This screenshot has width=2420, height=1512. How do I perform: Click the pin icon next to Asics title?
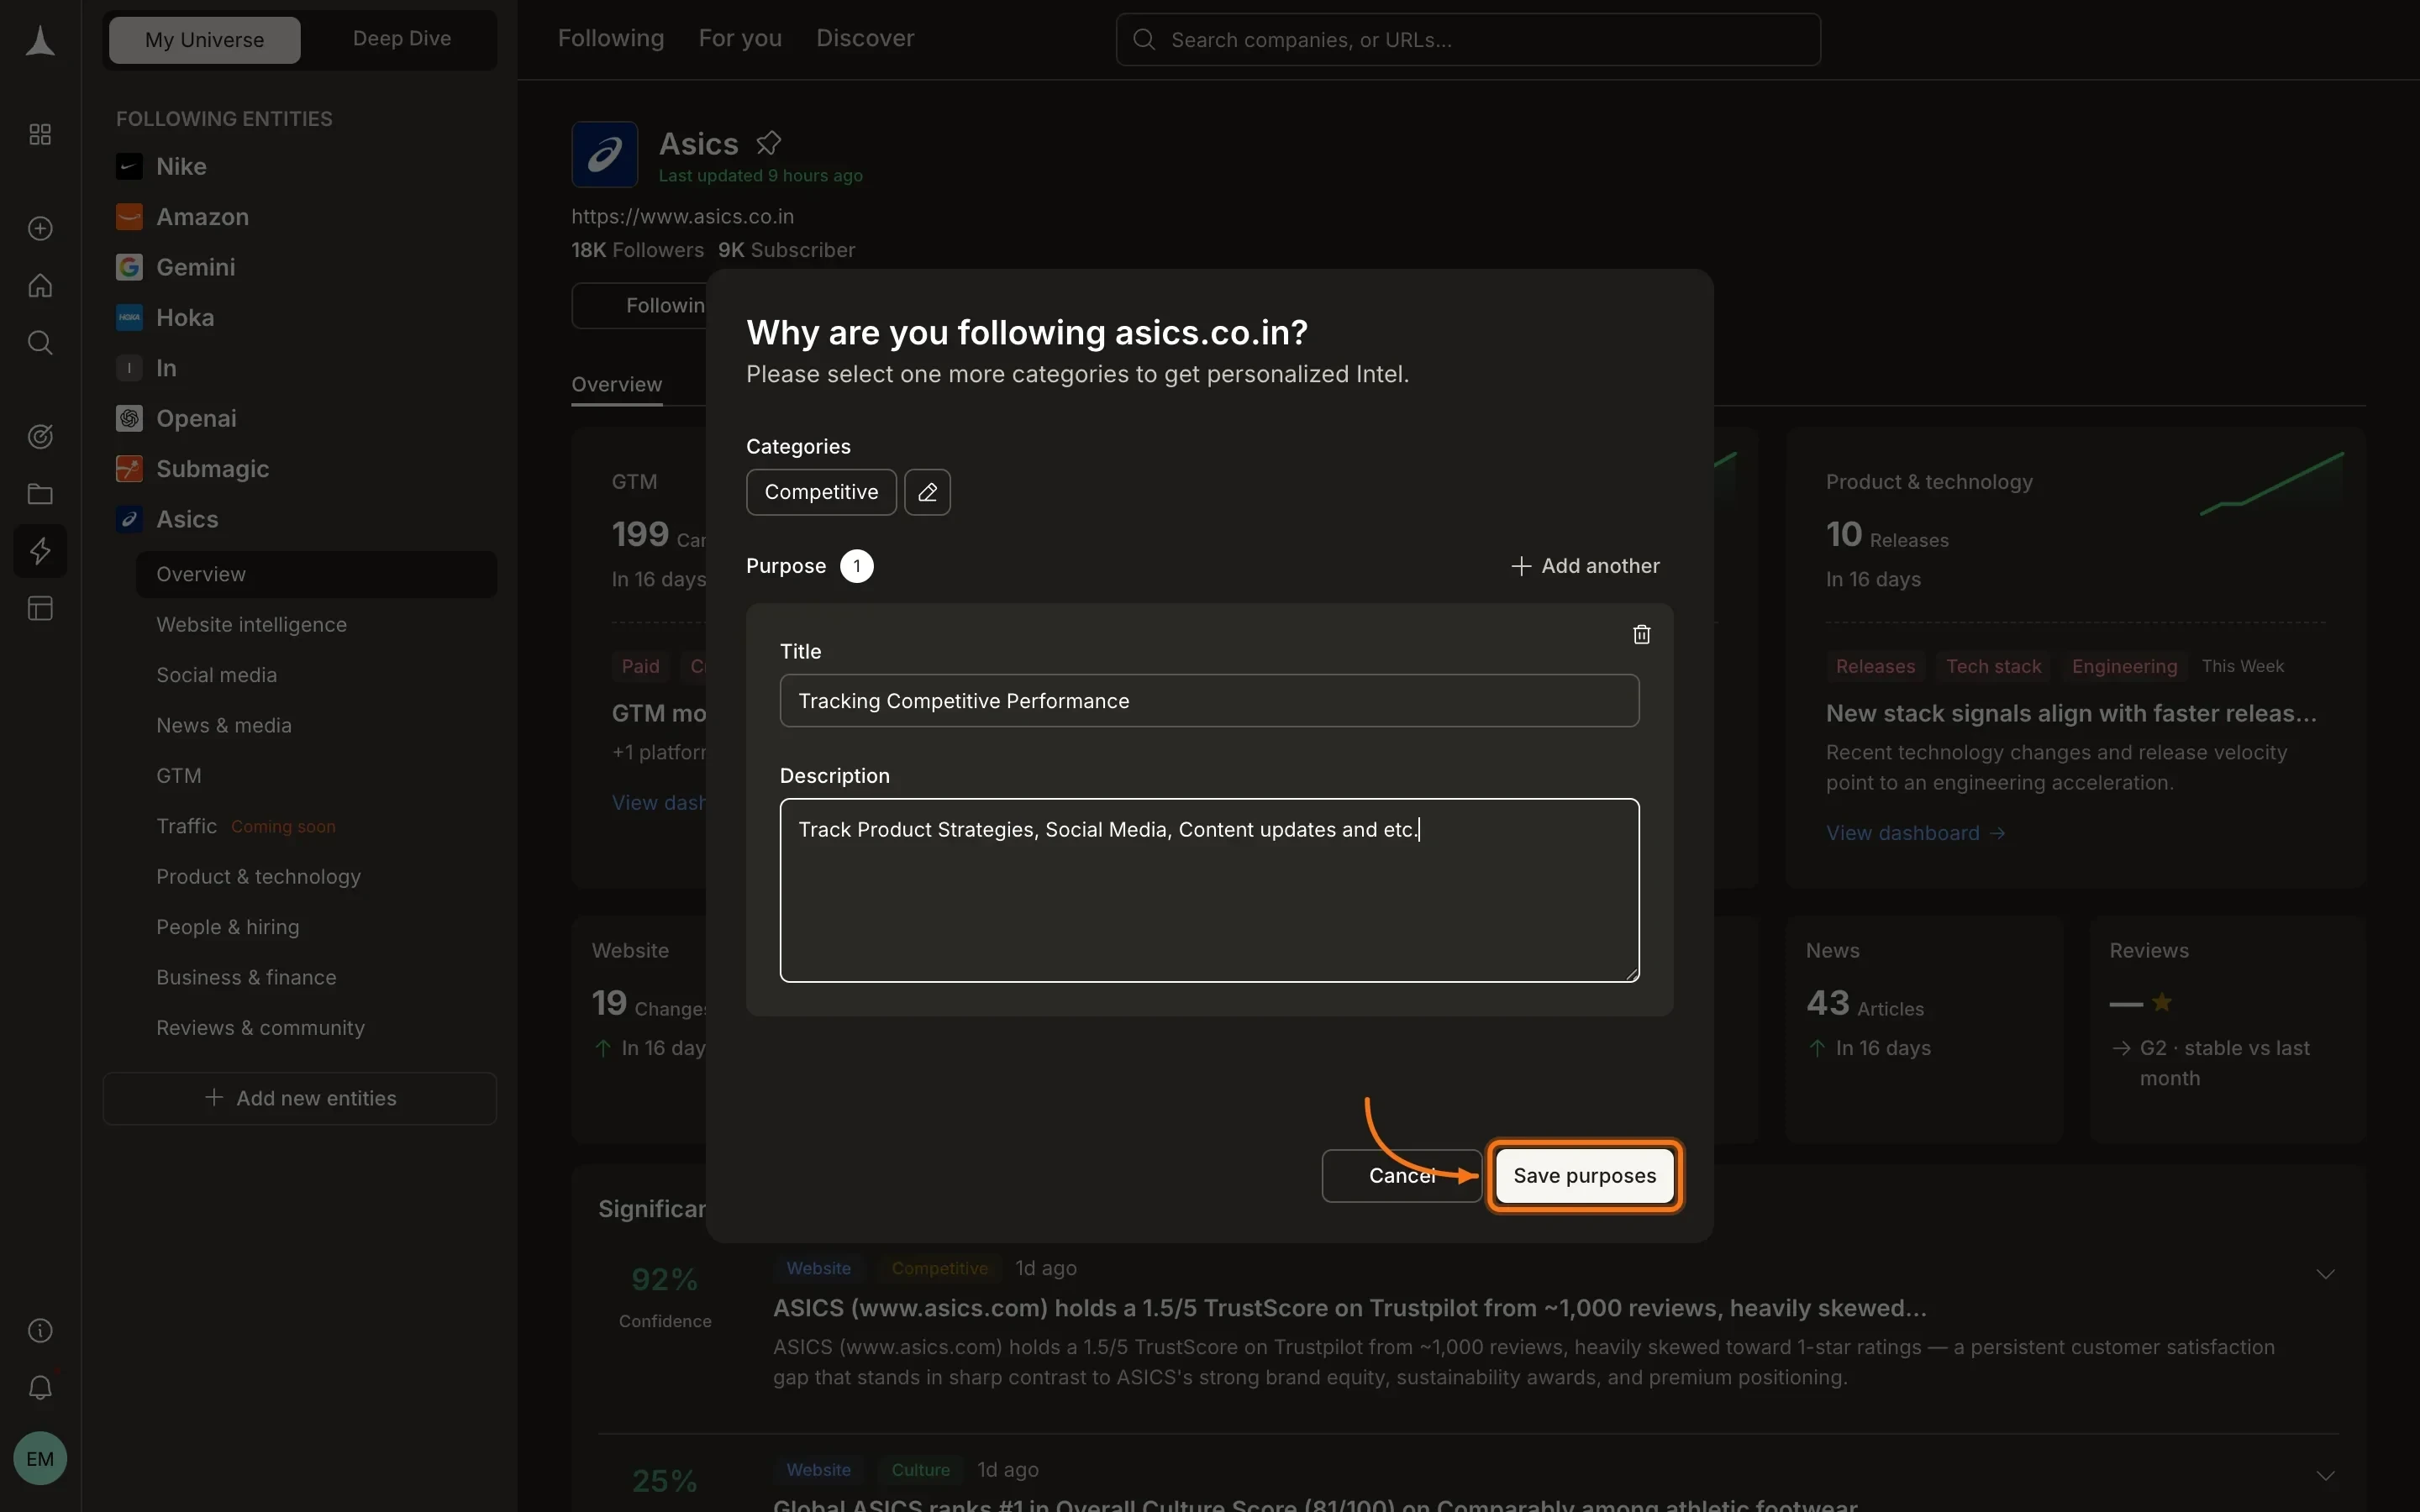coord(768,143)
